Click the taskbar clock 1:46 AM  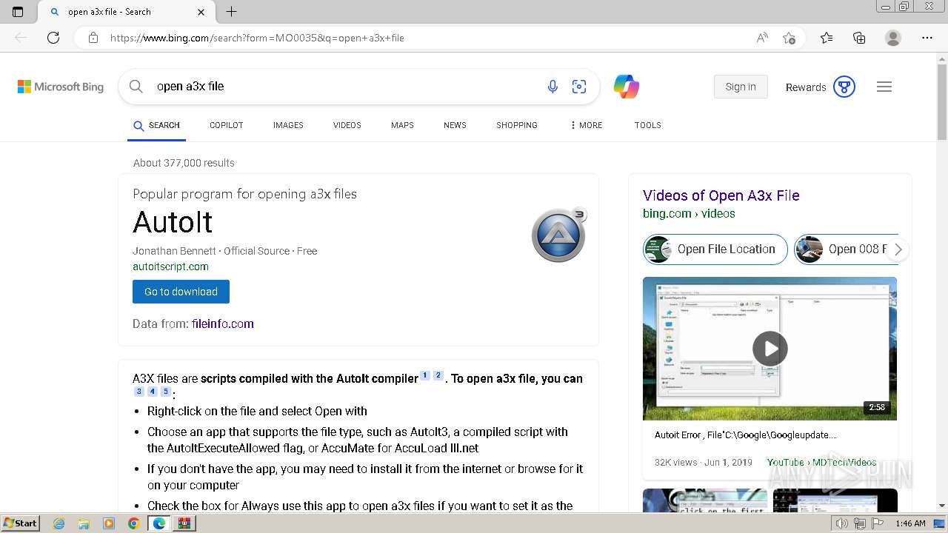pos(910,523)
